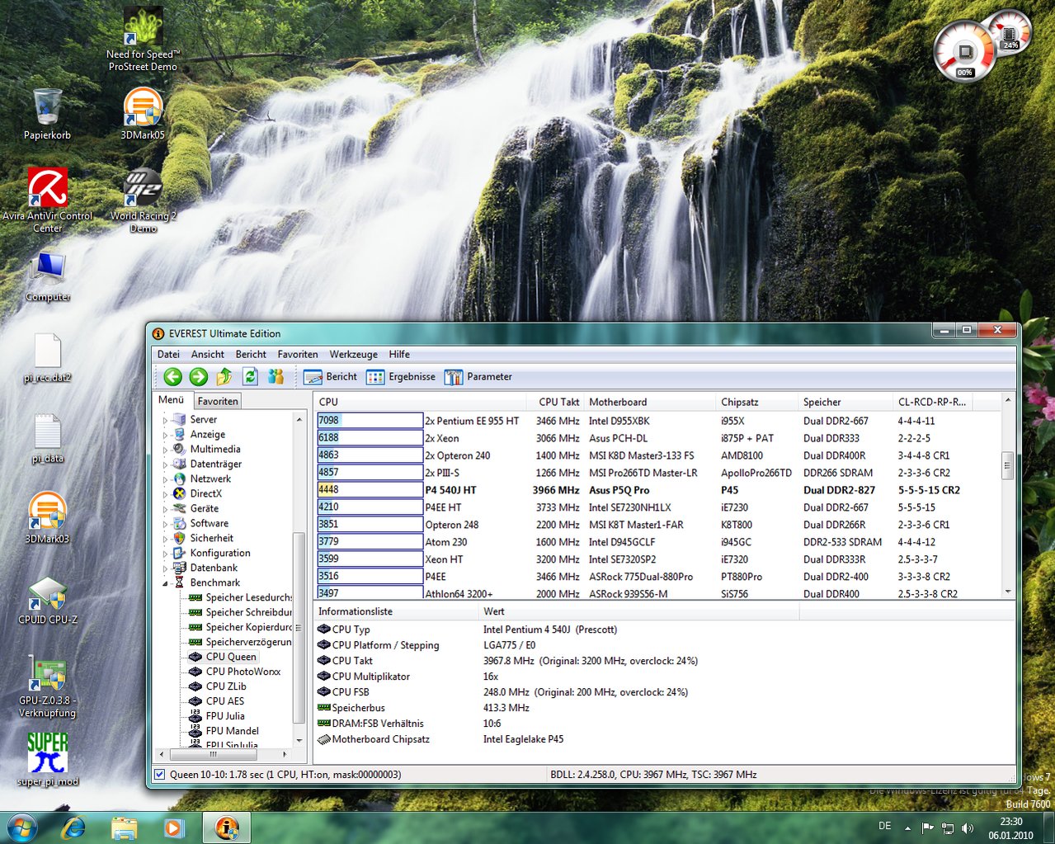The height and width of the screenshot is (844, 1055).
Task: Expand the Multimedia tree node
Action: click(x=165, y=450)
